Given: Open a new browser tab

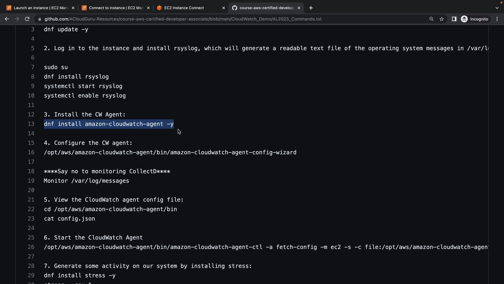Looking at the screenshot, I should click(311, 8).
